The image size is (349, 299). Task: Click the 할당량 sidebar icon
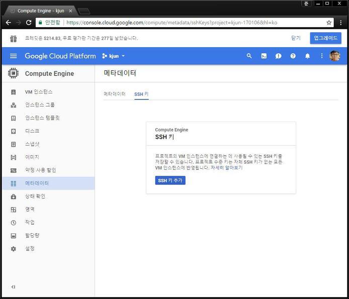coord(14,236)
